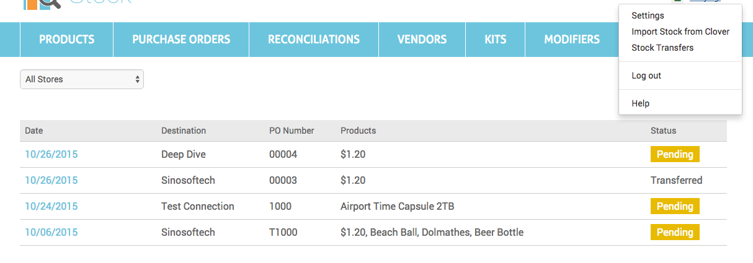Screen dimensions: 753x263
Task: Click Pending badge for Test Connection
Action: (675, 206)
